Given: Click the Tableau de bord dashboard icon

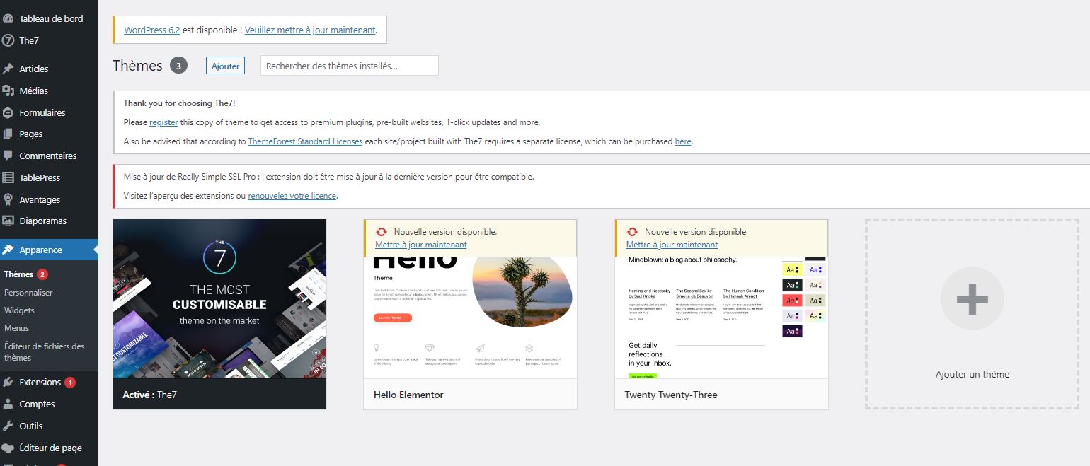Looking at the screenshot, I should [x=8, y=18].
